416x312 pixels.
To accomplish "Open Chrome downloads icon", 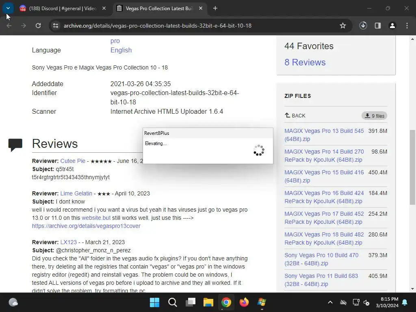I will (363, 26).
